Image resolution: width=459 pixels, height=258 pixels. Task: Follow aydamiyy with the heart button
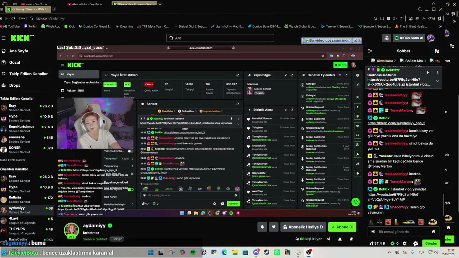[x=274, y=227]
